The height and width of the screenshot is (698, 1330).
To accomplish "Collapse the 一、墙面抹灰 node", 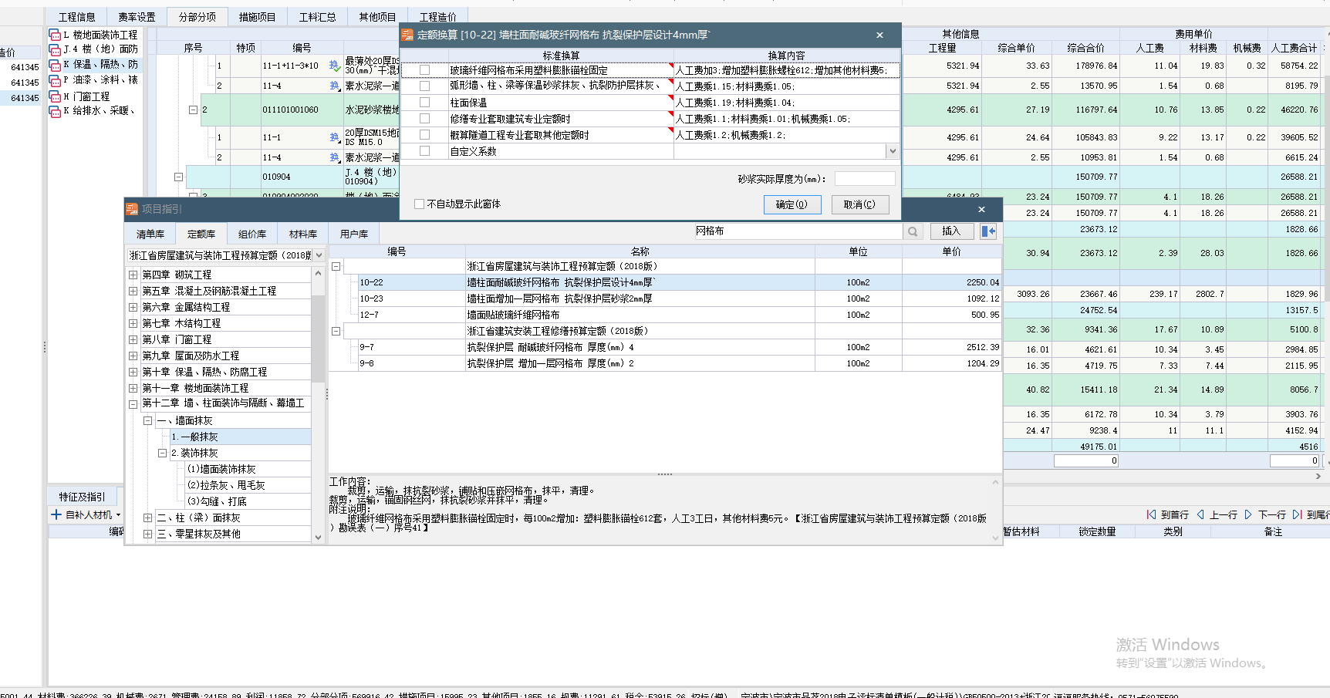I will [x=147, y=420].
